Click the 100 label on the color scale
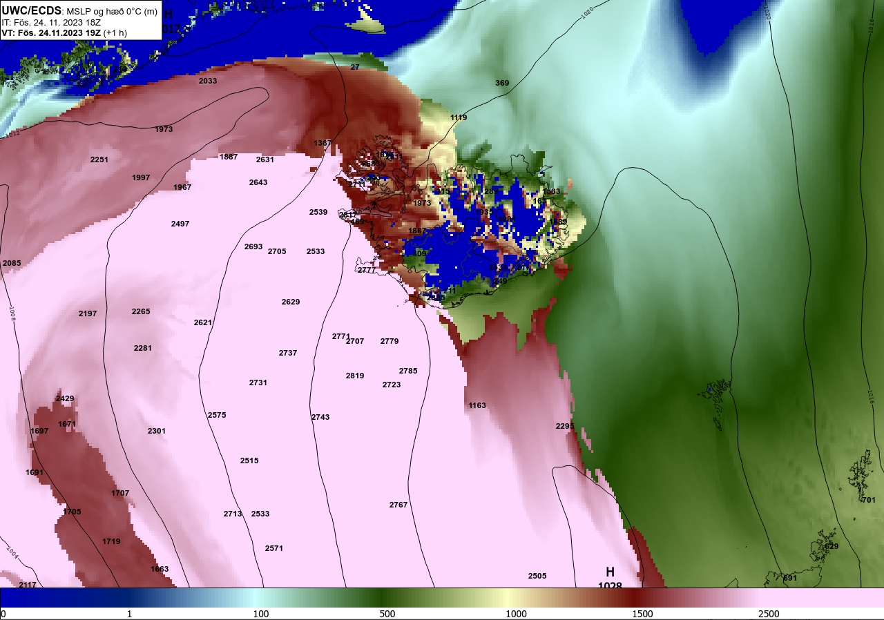The image size is (884, 620). click(260, 614)
